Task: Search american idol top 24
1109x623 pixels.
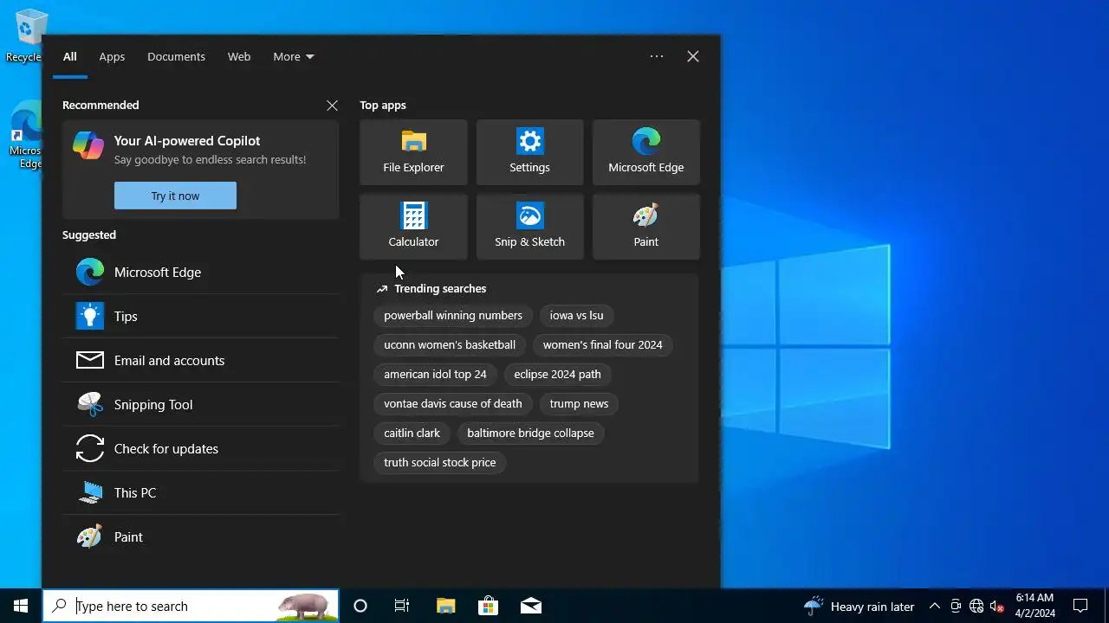Action: tap(435, 375)
